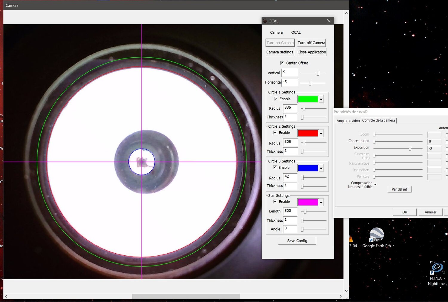Expand Circle 2 red color dropdown
The image size is (448, 302).
click(321, 134)
